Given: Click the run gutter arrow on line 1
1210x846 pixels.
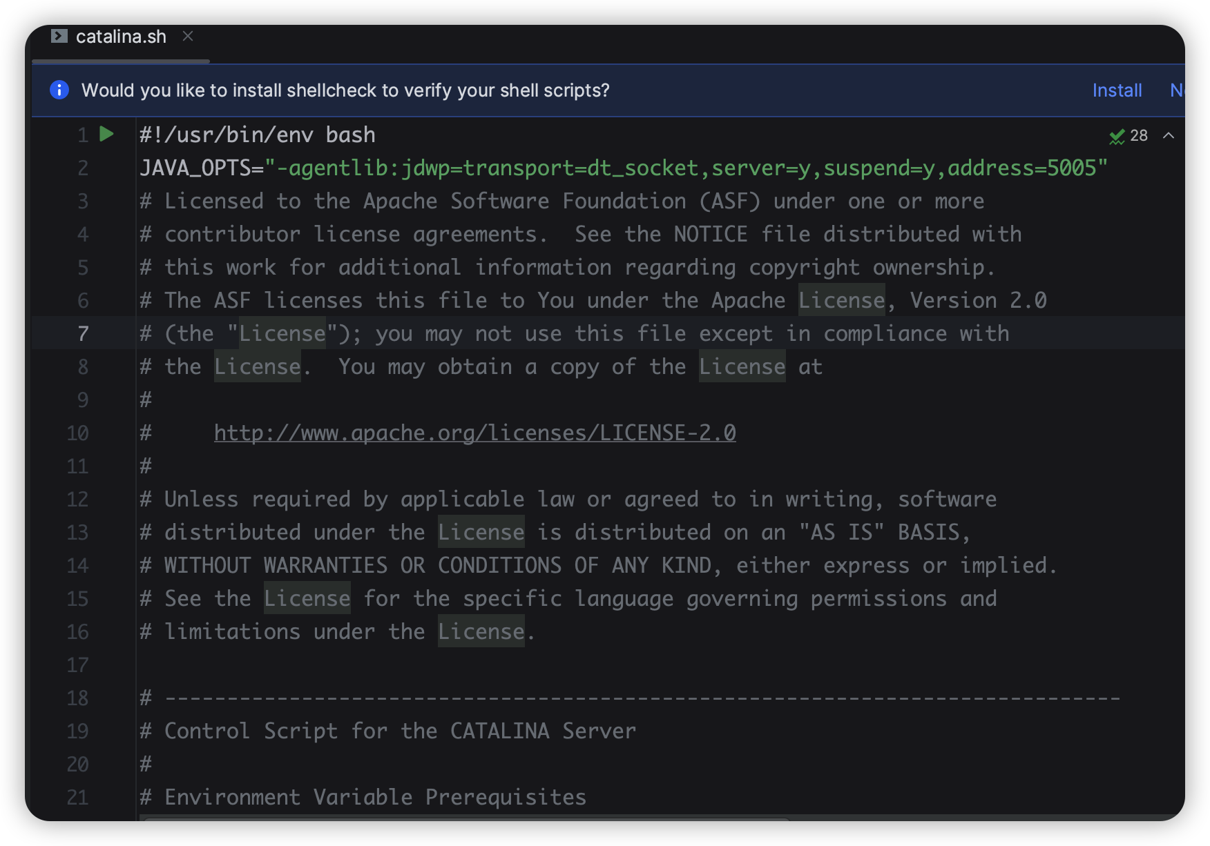Looking at the screenshot, I should coord(106,134).
